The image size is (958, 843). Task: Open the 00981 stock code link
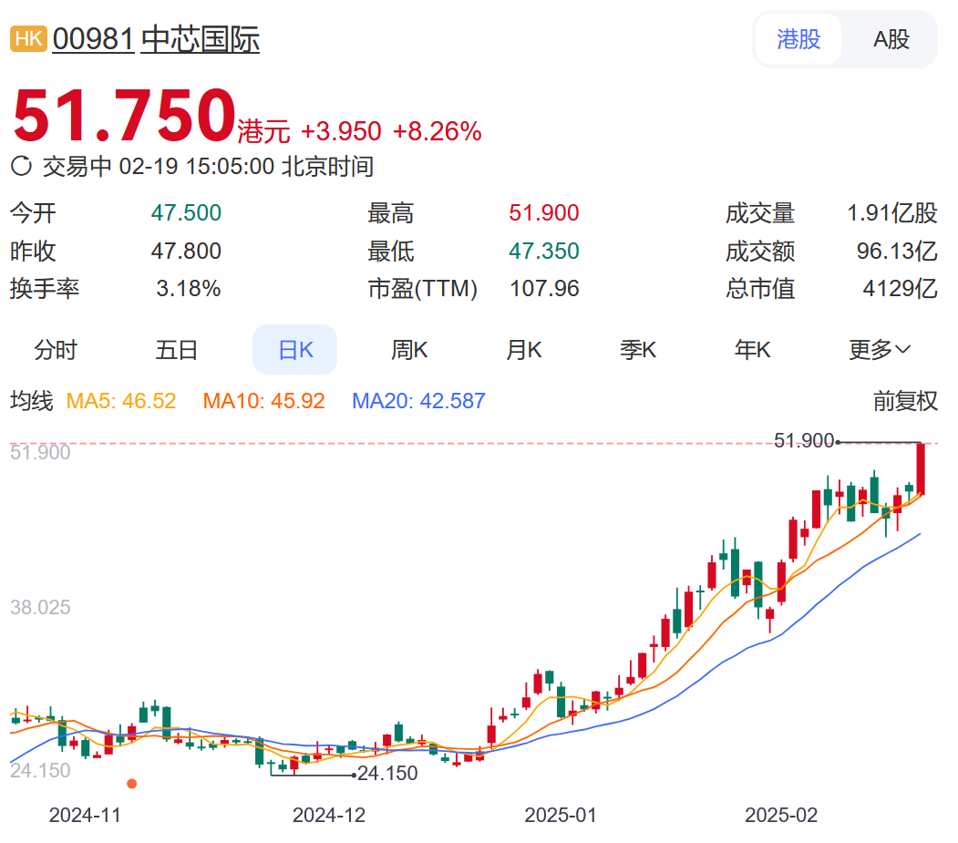coord(93,39)
